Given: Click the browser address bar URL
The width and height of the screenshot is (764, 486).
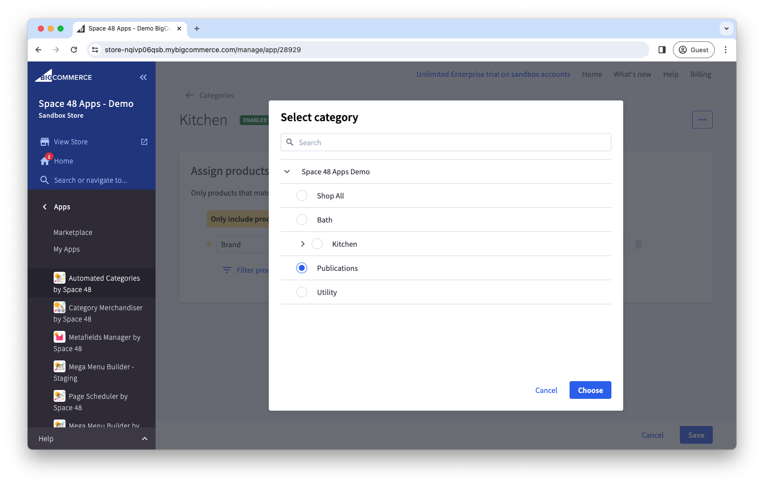Looking at the screenshot, I should point(203,50).
